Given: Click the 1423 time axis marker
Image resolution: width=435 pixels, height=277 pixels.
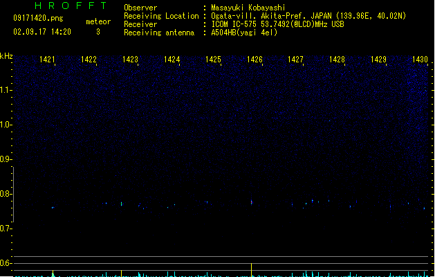Looking at the screenshot, I should pos(130,60).
